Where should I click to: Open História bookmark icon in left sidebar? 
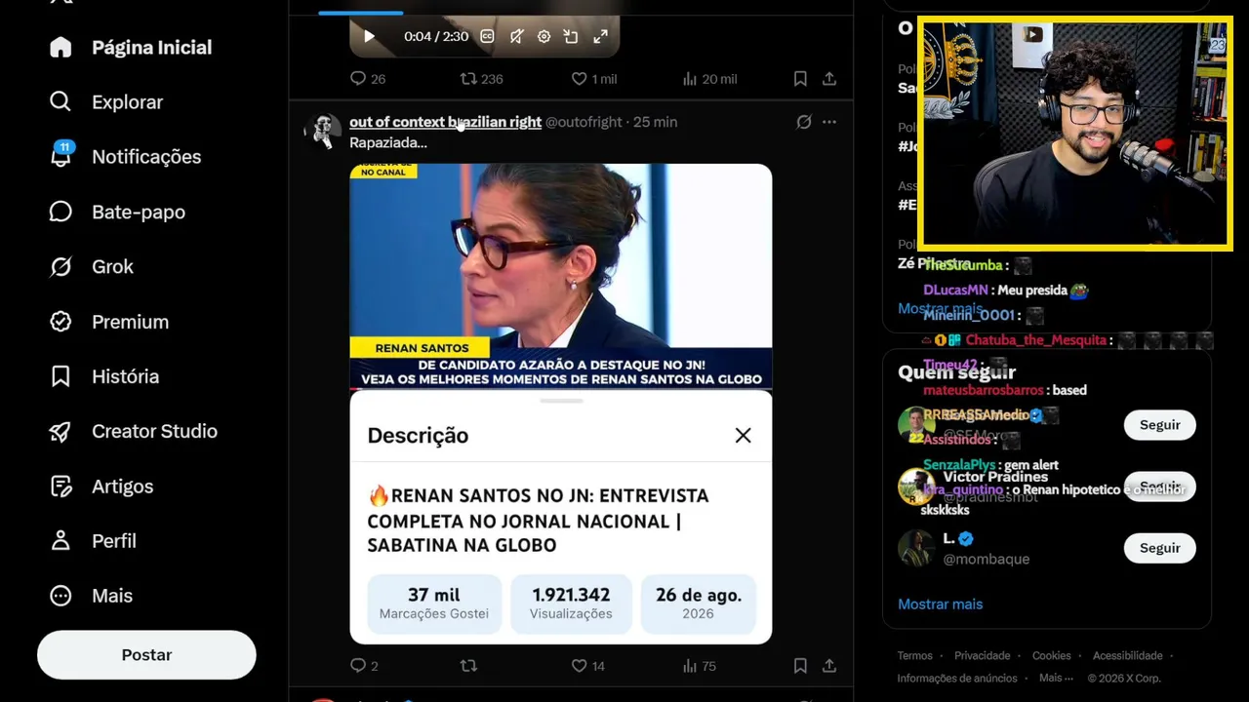point(60,376)
